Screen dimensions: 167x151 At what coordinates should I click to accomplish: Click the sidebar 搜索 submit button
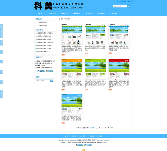coord(52,81)
